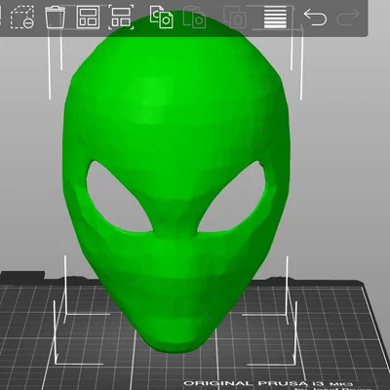The image size is (390, 390).
Task: Open the Variable layer height tool
Action: 275,18
